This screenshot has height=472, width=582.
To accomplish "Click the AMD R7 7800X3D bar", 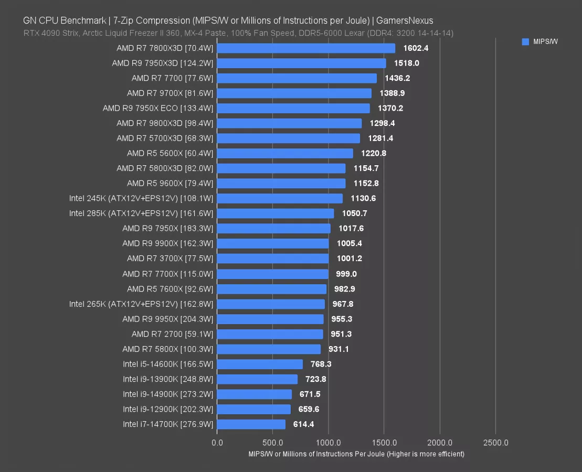I will (306, 48).
